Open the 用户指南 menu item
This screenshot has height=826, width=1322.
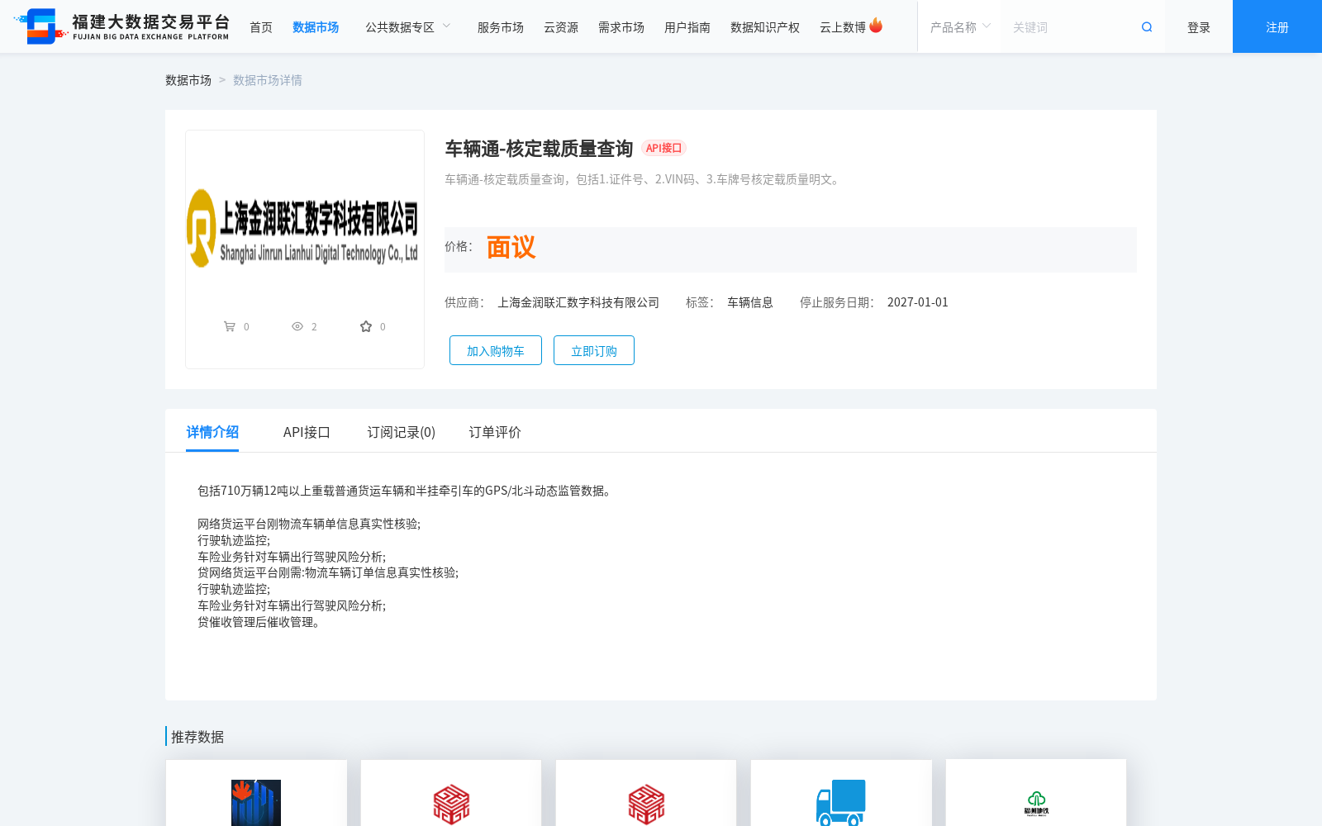tap(687, 26)
